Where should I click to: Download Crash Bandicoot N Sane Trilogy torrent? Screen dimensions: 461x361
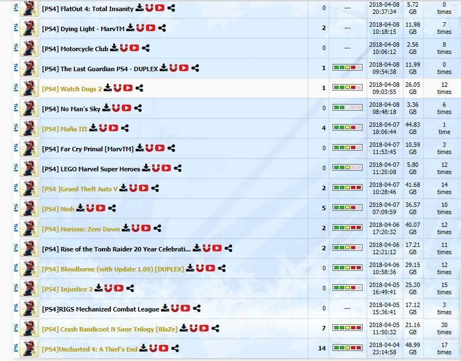tap(184, 328)
